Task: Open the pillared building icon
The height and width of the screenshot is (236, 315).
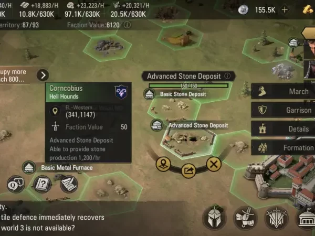Action: point(307,218)
